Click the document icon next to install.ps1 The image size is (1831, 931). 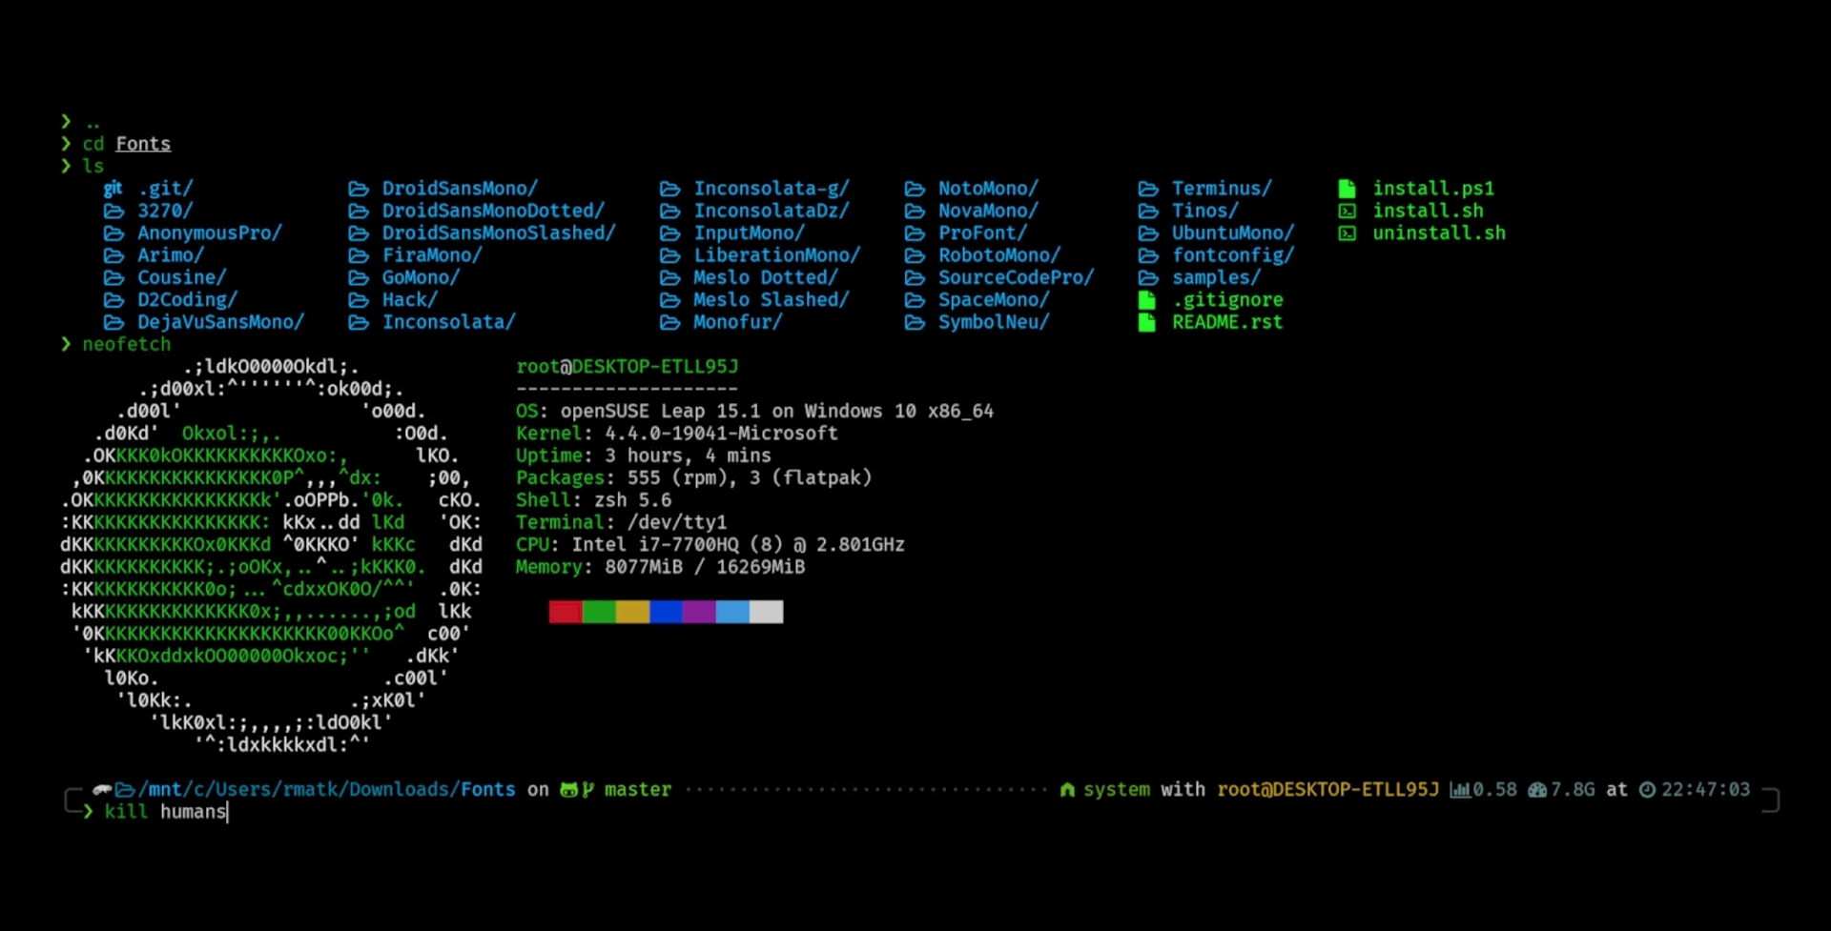pyautogui.click(x=1347, y=188)
